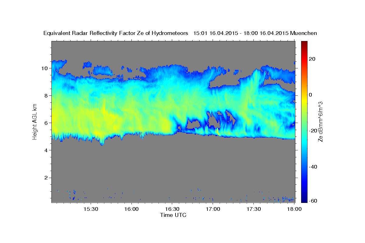Click the 17:30 time tick label
The width and height of the screenshot is (365, 243).
click(253, 209)
